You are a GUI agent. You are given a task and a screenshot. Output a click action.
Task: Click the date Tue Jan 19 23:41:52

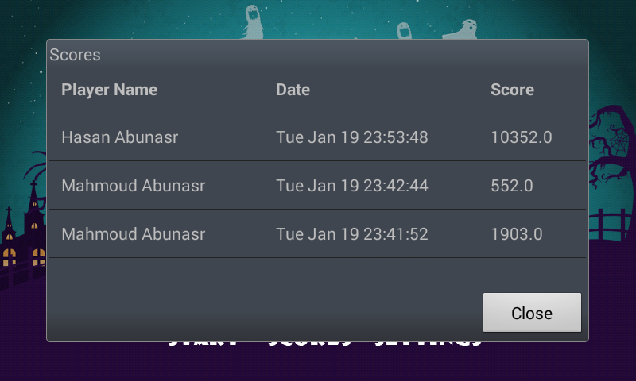352,234
